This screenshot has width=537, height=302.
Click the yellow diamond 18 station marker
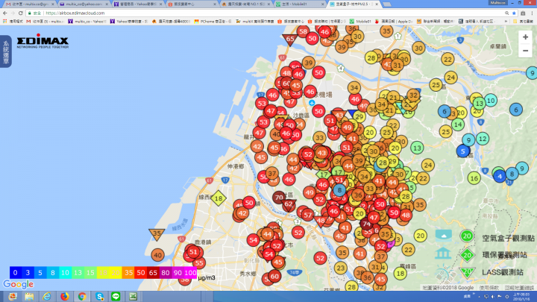pyautogui.click(x=219, y=198)
